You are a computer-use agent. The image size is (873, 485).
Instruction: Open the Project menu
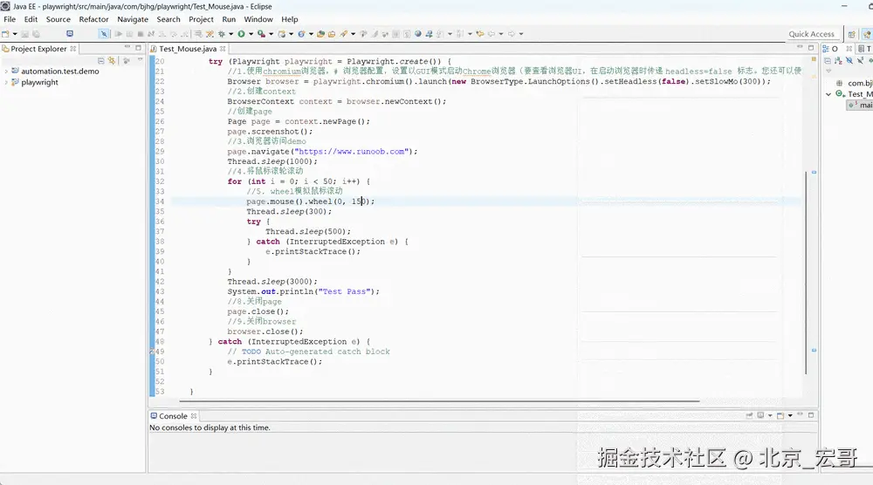201,19
